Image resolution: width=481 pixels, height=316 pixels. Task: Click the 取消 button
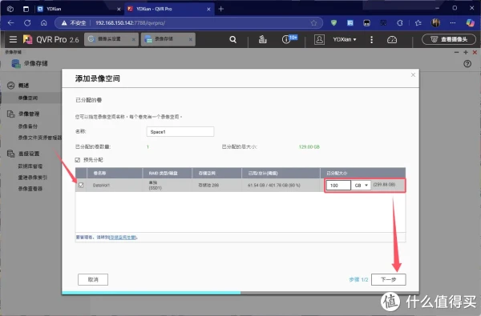[93, 279]
